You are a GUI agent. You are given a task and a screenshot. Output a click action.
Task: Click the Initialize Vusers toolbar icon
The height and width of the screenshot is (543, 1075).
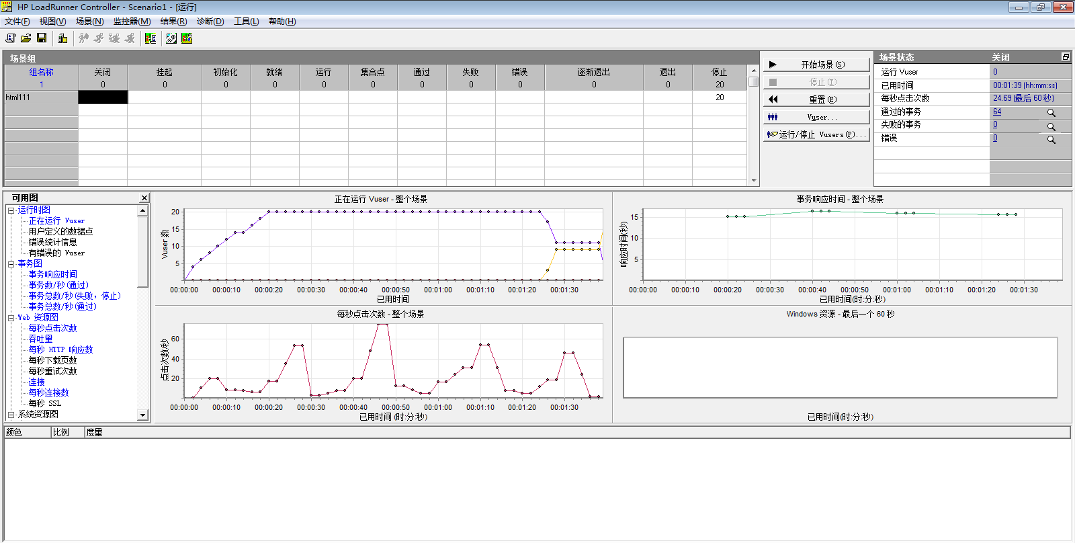coord(83,38)
